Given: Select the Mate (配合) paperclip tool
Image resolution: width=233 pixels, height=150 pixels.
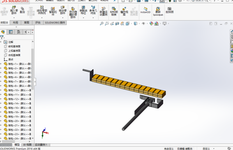Looking at the screenshot, I should (x=22, y=10).
